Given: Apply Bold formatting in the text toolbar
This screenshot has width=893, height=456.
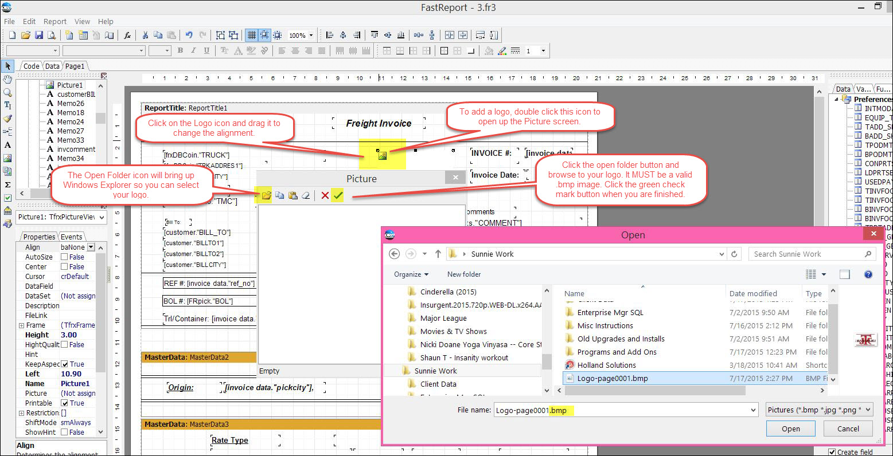Looking at the screenshot, I should click(x=180, y=50).
